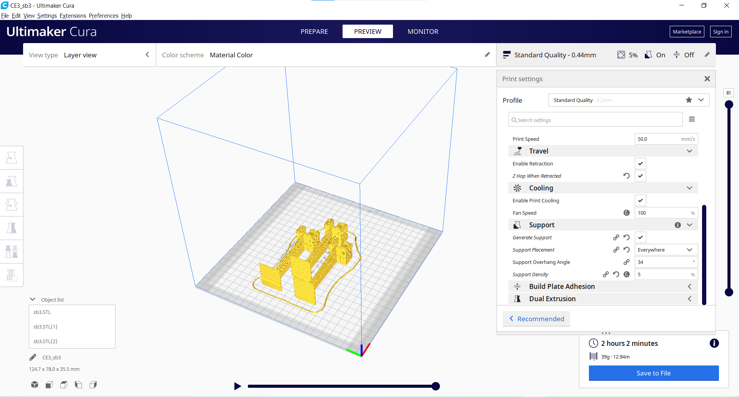Click the pencil icon next to CE3_sb3

coord(33,357)
